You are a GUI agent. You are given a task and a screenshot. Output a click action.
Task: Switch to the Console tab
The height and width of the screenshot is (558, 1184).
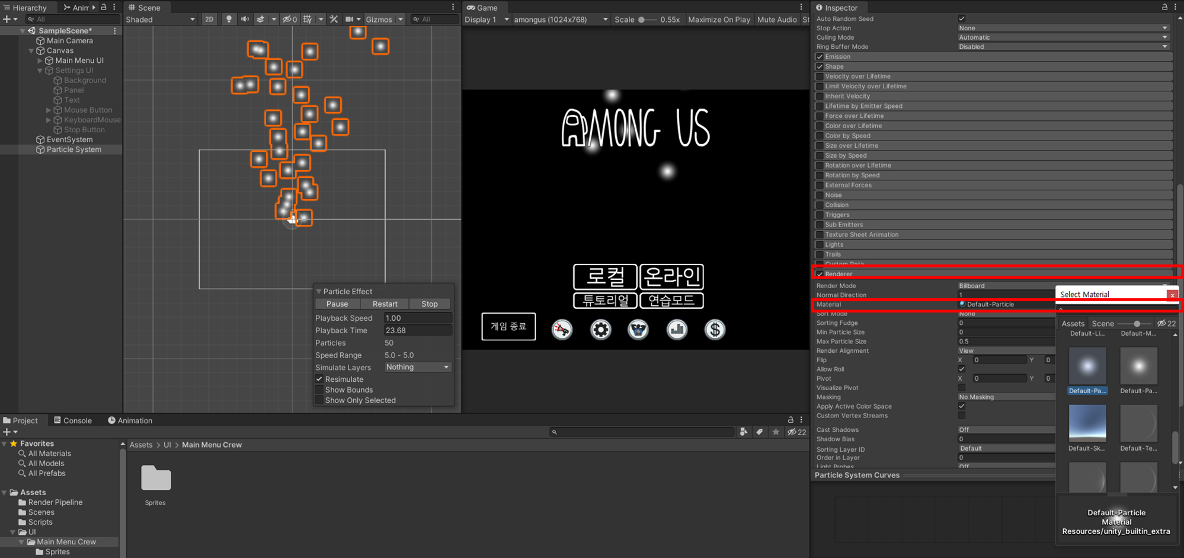tap(73, 420)
